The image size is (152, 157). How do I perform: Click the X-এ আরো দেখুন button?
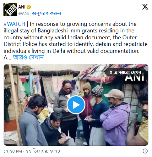[125, 72]
